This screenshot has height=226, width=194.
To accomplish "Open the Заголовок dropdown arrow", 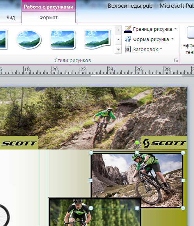I will coord(161,49).
